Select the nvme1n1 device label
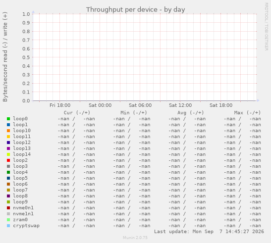The height and width of the screenshot is (243, 271). (x=23, y=214)
